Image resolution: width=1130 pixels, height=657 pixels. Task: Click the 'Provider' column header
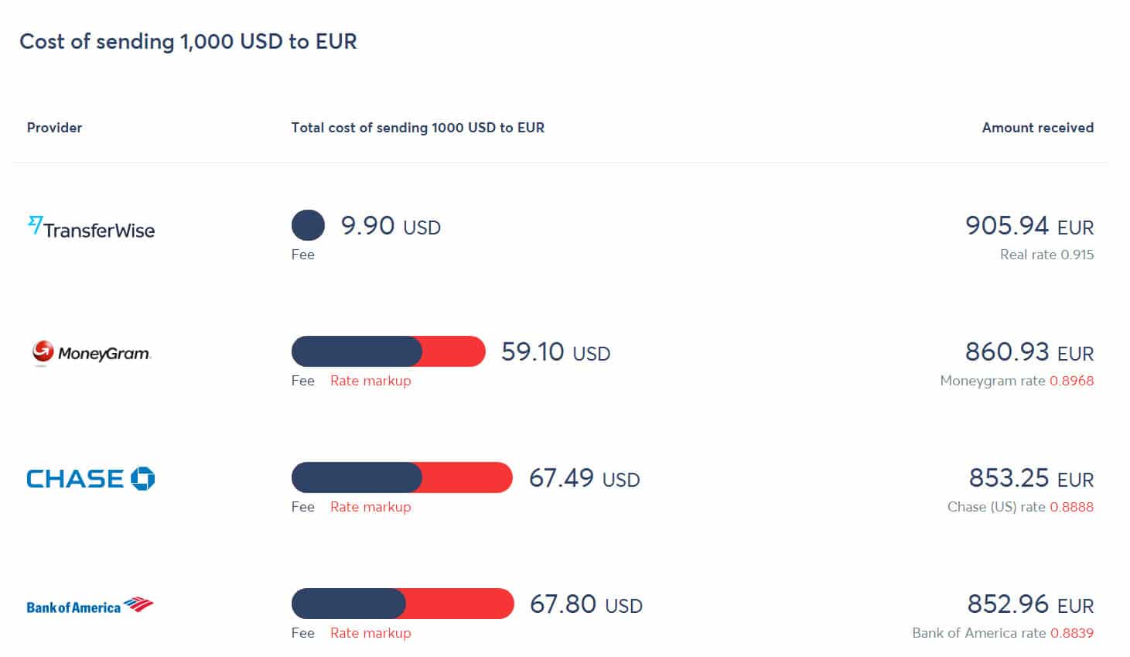pos(54,128)
